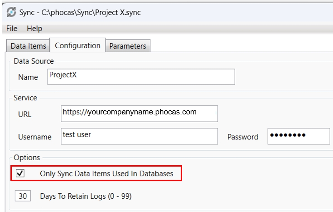Click the Days To Retain Logs number box
Image resolution: width=333 pixels, height=212 pixels.
pos(23,196)
